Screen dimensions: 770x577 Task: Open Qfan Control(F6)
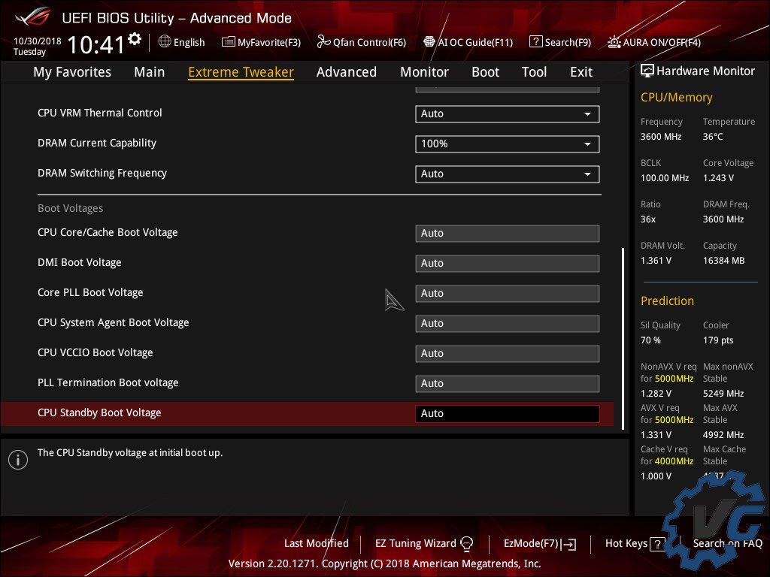pos(369,43)
